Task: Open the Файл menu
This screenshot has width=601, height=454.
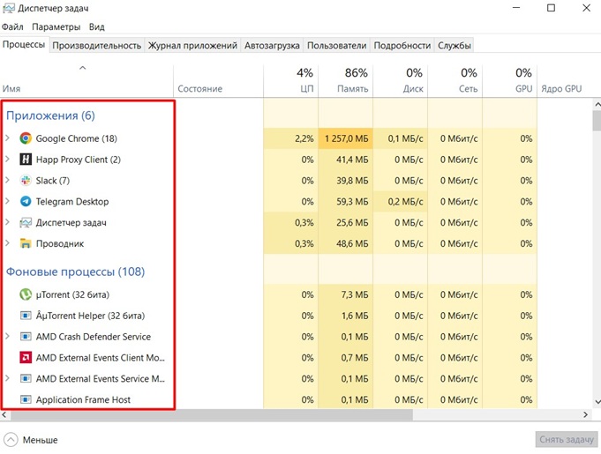Action: 12,26
